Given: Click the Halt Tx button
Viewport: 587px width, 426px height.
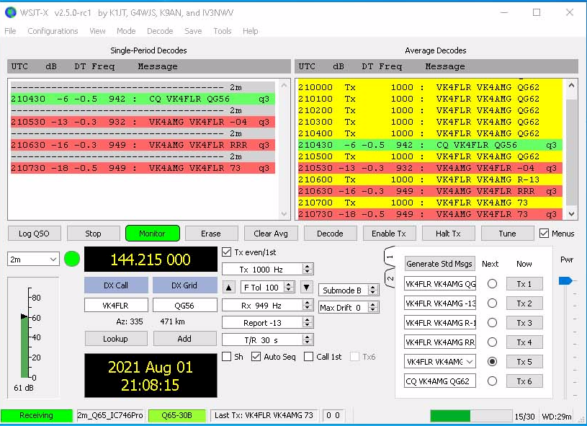Looking at the screenshot, I should [448, 234].
